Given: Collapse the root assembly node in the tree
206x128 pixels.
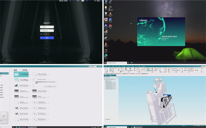Looking at the screenshot, I should click(x=105, y=79).
